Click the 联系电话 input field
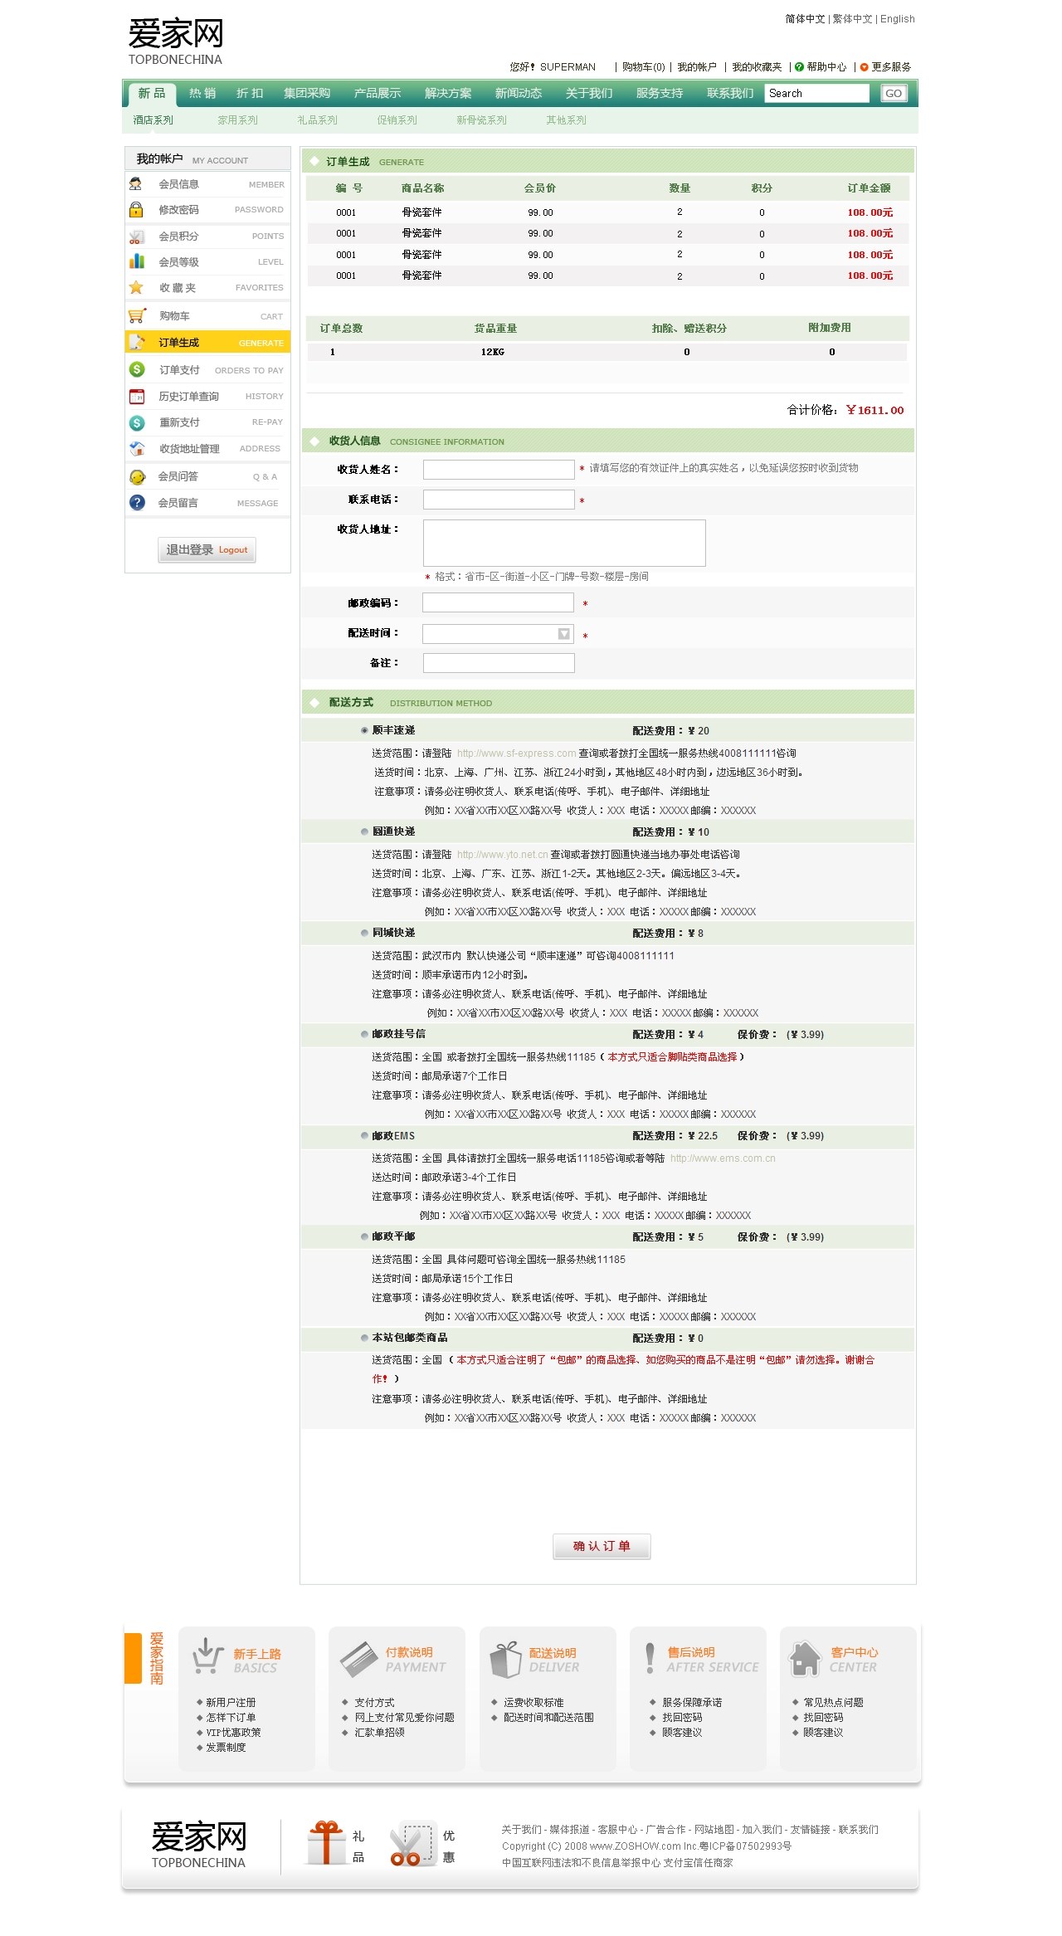The image size is (1062, 1936). click(499, 500)
